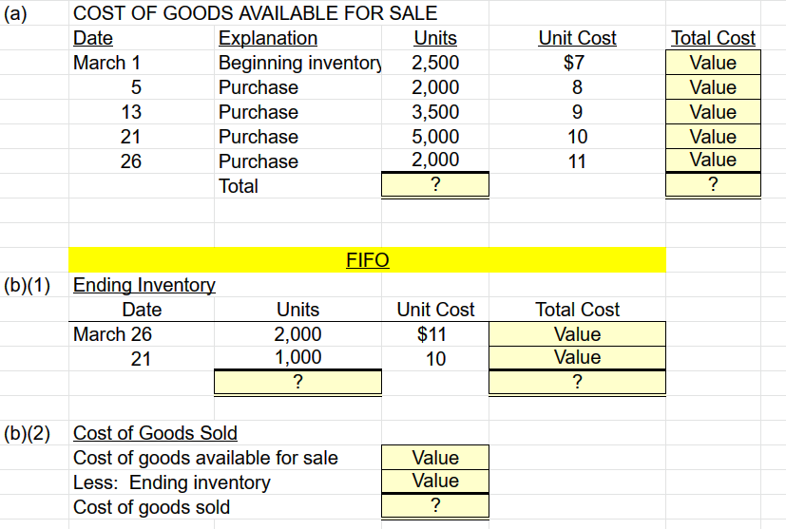Click the Less: Ending inventory label
This screenshot has width=786, height=529.
click(x=171, y=482)
